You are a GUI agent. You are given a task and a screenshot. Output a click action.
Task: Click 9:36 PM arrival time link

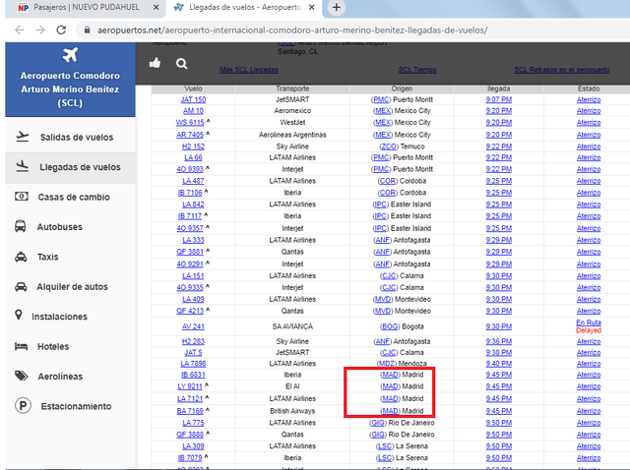499,341
